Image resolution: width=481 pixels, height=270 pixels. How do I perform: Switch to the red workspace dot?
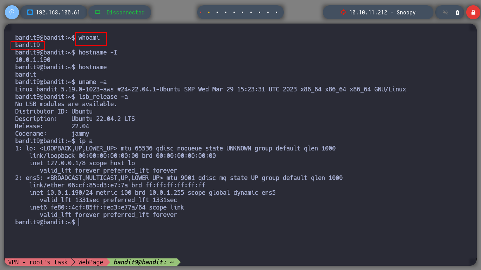(200, 12)
